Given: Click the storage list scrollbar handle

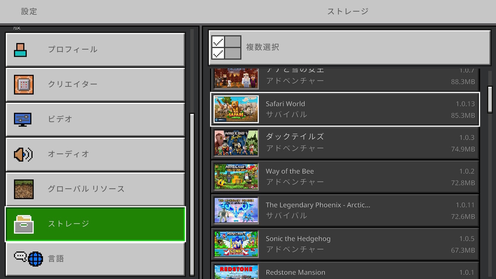Looking at the screenshot, I should click(x=490, y=100).
